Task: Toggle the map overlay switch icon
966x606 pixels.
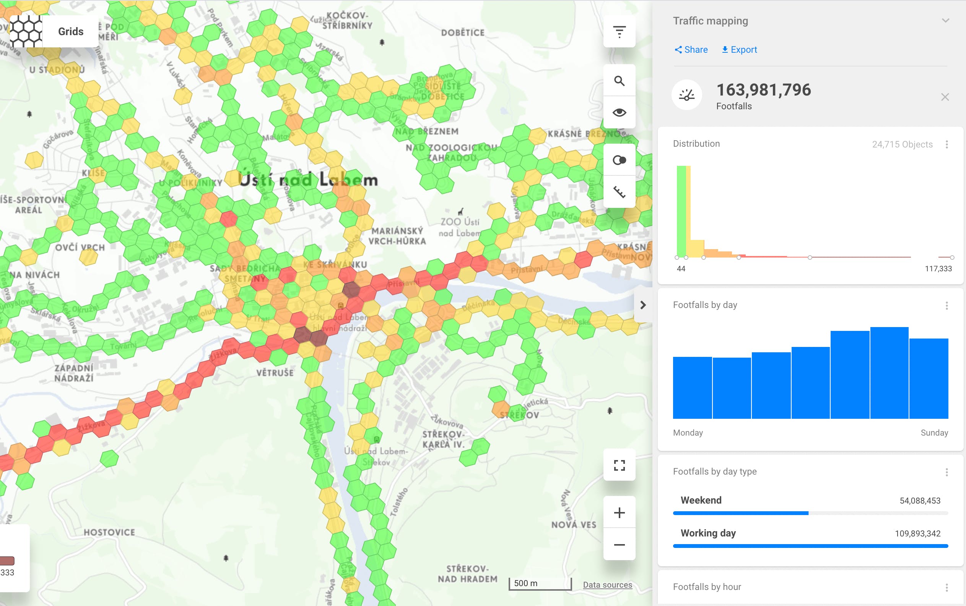Action: (x=619, y=160)
